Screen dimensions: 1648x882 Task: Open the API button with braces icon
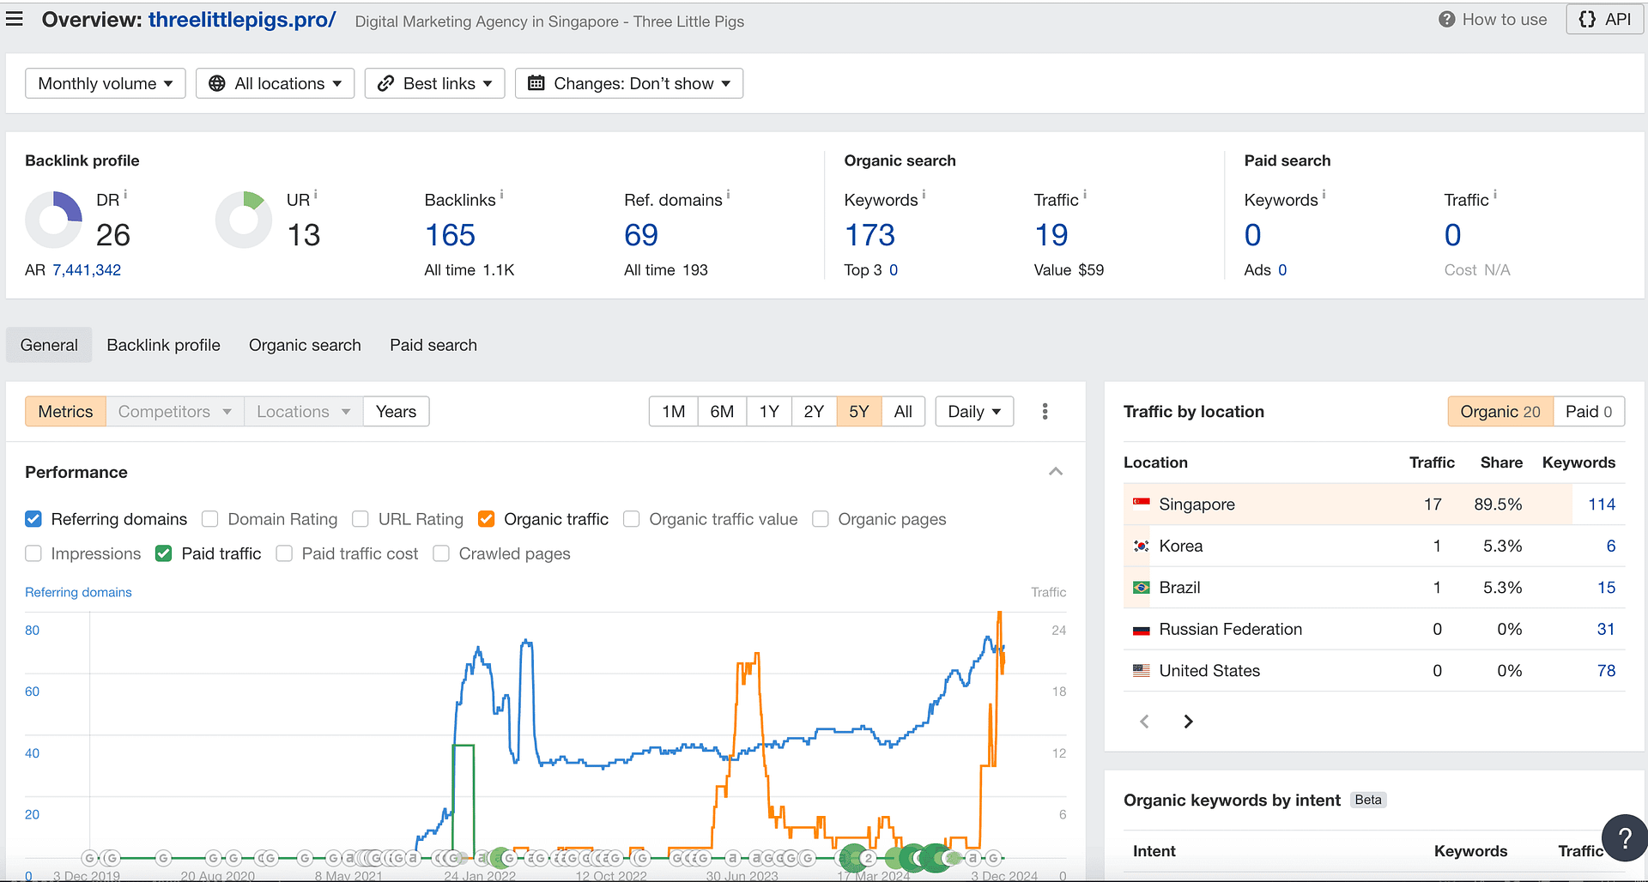[1604, 19]
